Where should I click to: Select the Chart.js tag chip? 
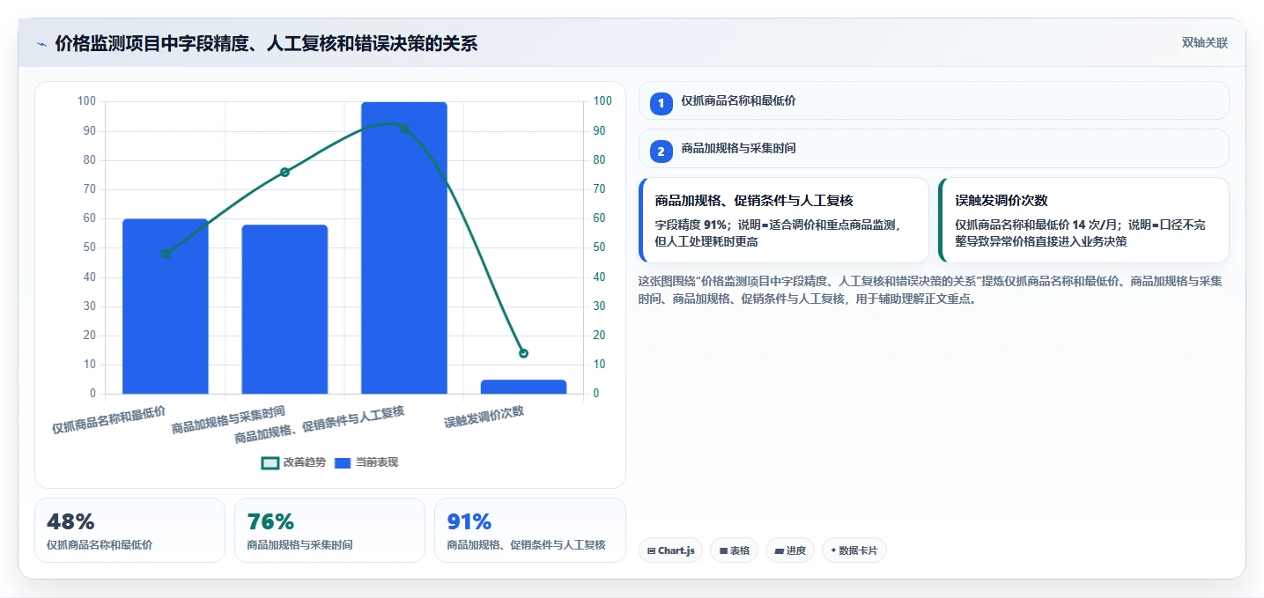coord(670,550)
